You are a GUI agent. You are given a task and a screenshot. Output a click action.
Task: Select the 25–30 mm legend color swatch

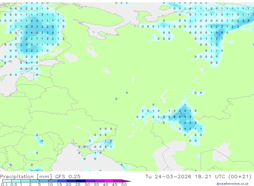[x=81, y=181]
